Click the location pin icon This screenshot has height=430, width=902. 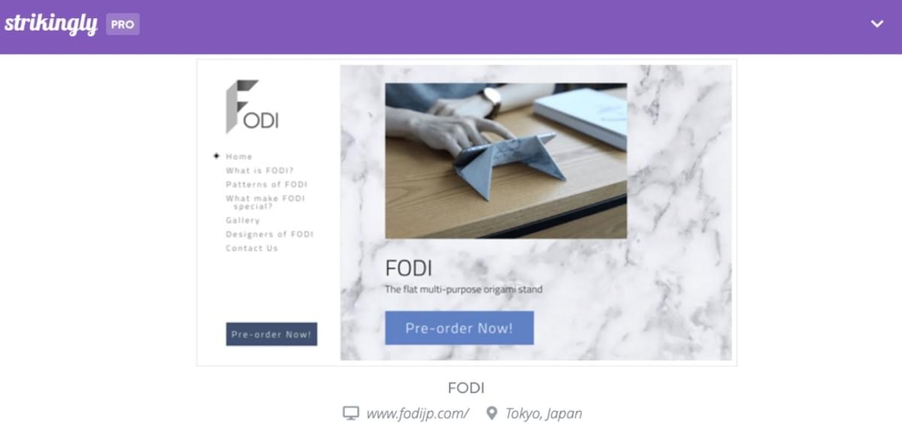point(492,413)
